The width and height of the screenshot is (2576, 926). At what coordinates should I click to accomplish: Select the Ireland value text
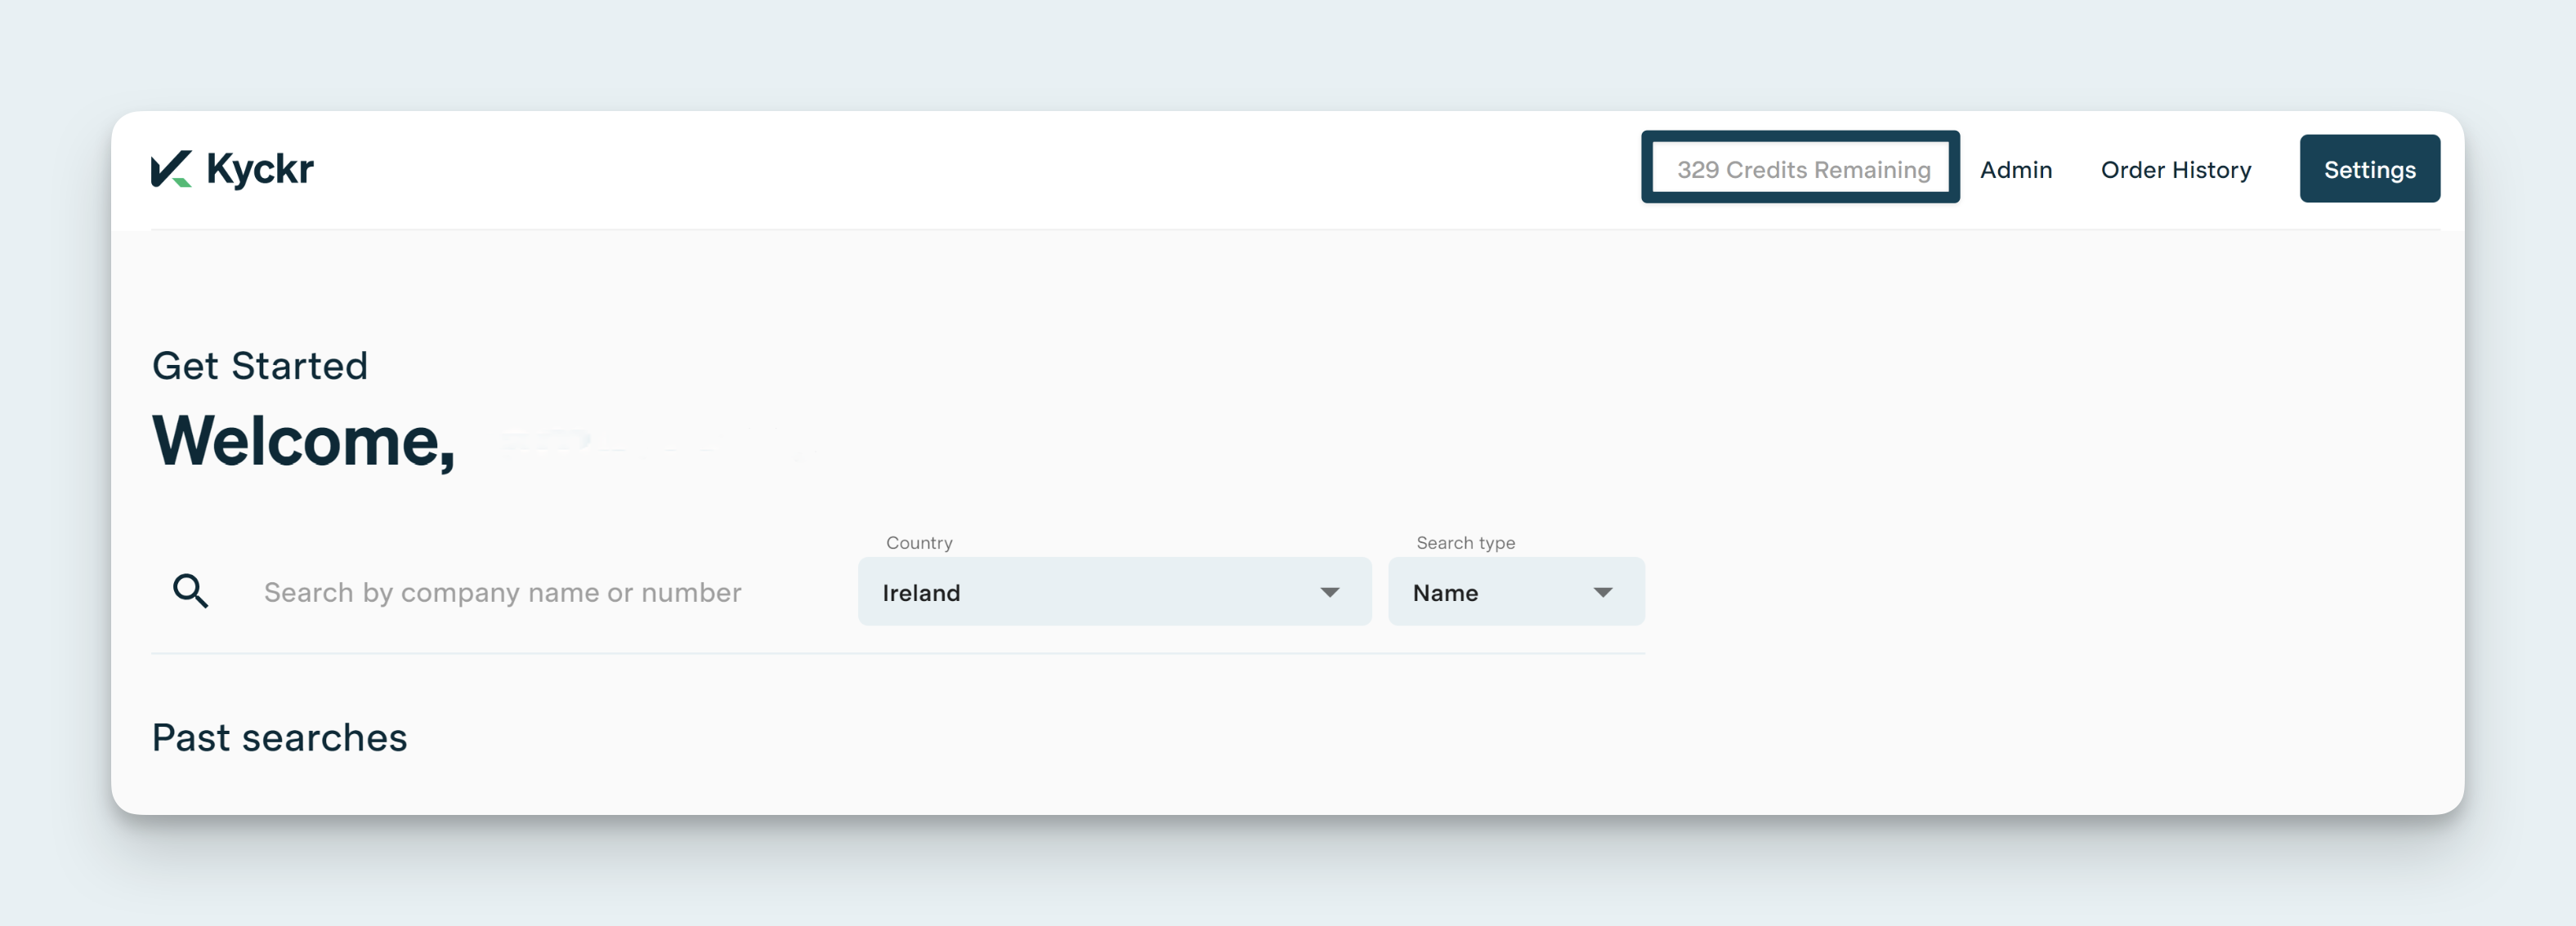[x=921, y=594]
